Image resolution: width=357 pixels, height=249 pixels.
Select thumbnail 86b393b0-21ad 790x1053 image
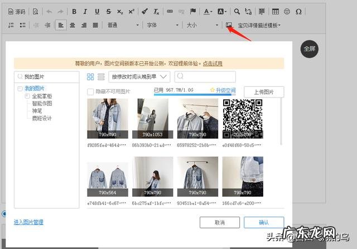pyautogui.click(x=152, y=119)
